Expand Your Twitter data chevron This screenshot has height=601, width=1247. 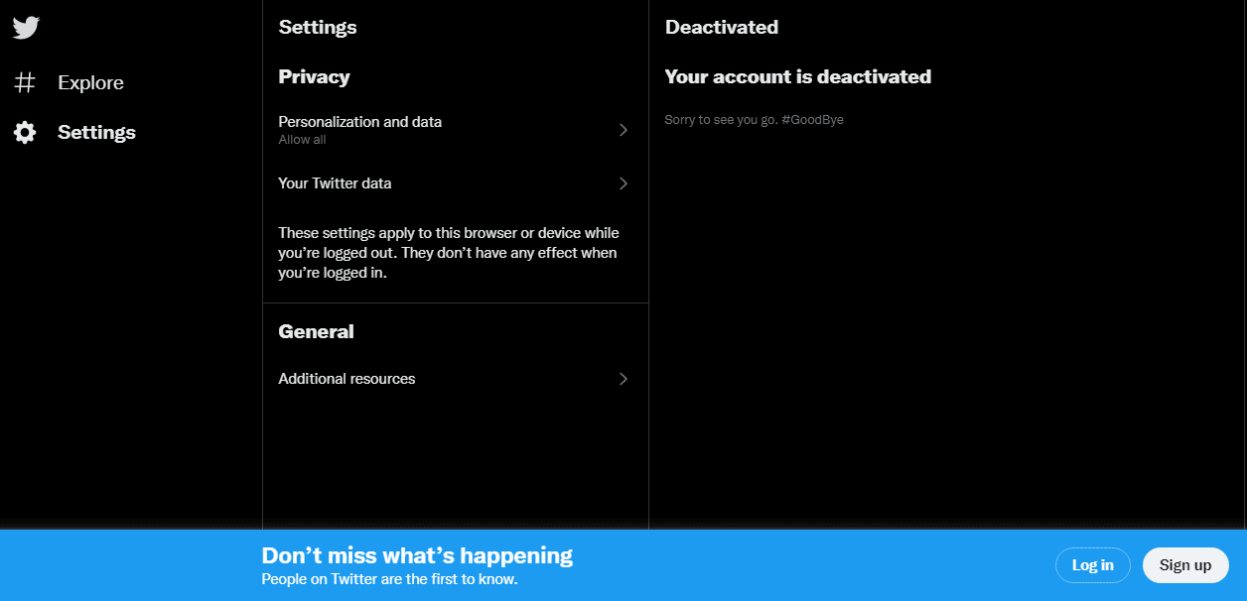[x=623, y=183]
